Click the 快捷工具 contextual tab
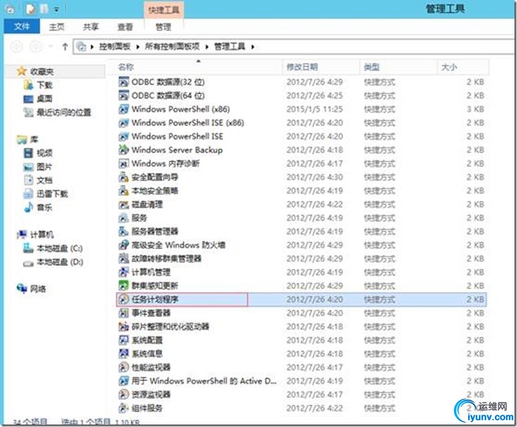This screenshot has height=427, width=517. 164,10
